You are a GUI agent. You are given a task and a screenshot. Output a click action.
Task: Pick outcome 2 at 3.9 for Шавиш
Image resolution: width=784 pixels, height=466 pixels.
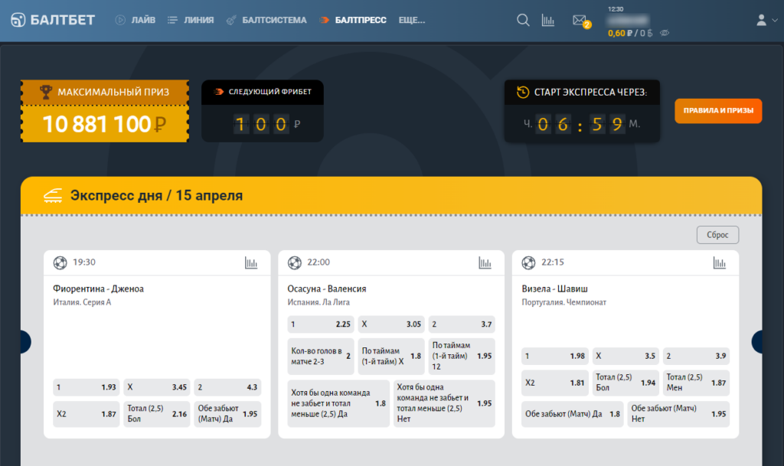click(696, 356)
